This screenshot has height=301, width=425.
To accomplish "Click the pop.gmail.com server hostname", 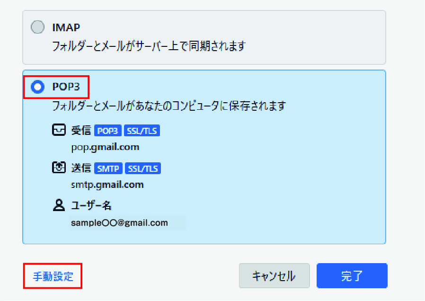I will [105, 147].
